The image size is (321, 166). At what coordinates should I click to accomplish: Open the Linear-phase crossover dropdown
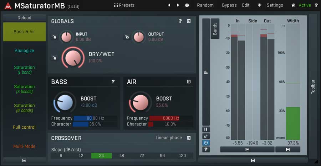(168, 138)
